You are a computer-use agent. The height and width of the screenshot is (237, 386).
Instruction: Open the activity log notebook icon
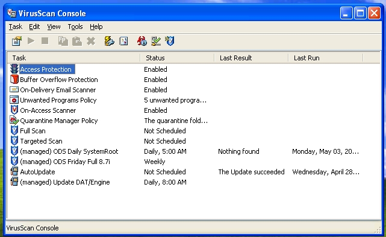pyautogui.click(x=123, y=41)
